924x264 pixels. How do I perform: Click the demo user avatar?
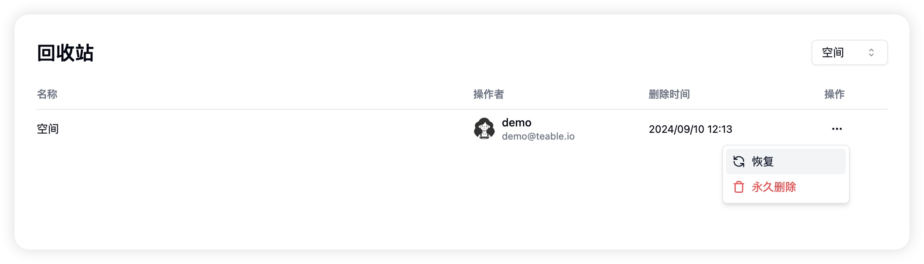tap(484, 129)
